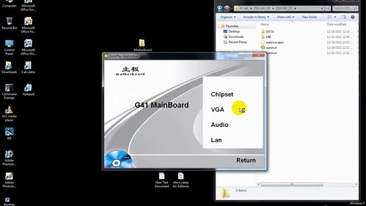
Task: Select VGA driver option
Action: tap(217, 109)
